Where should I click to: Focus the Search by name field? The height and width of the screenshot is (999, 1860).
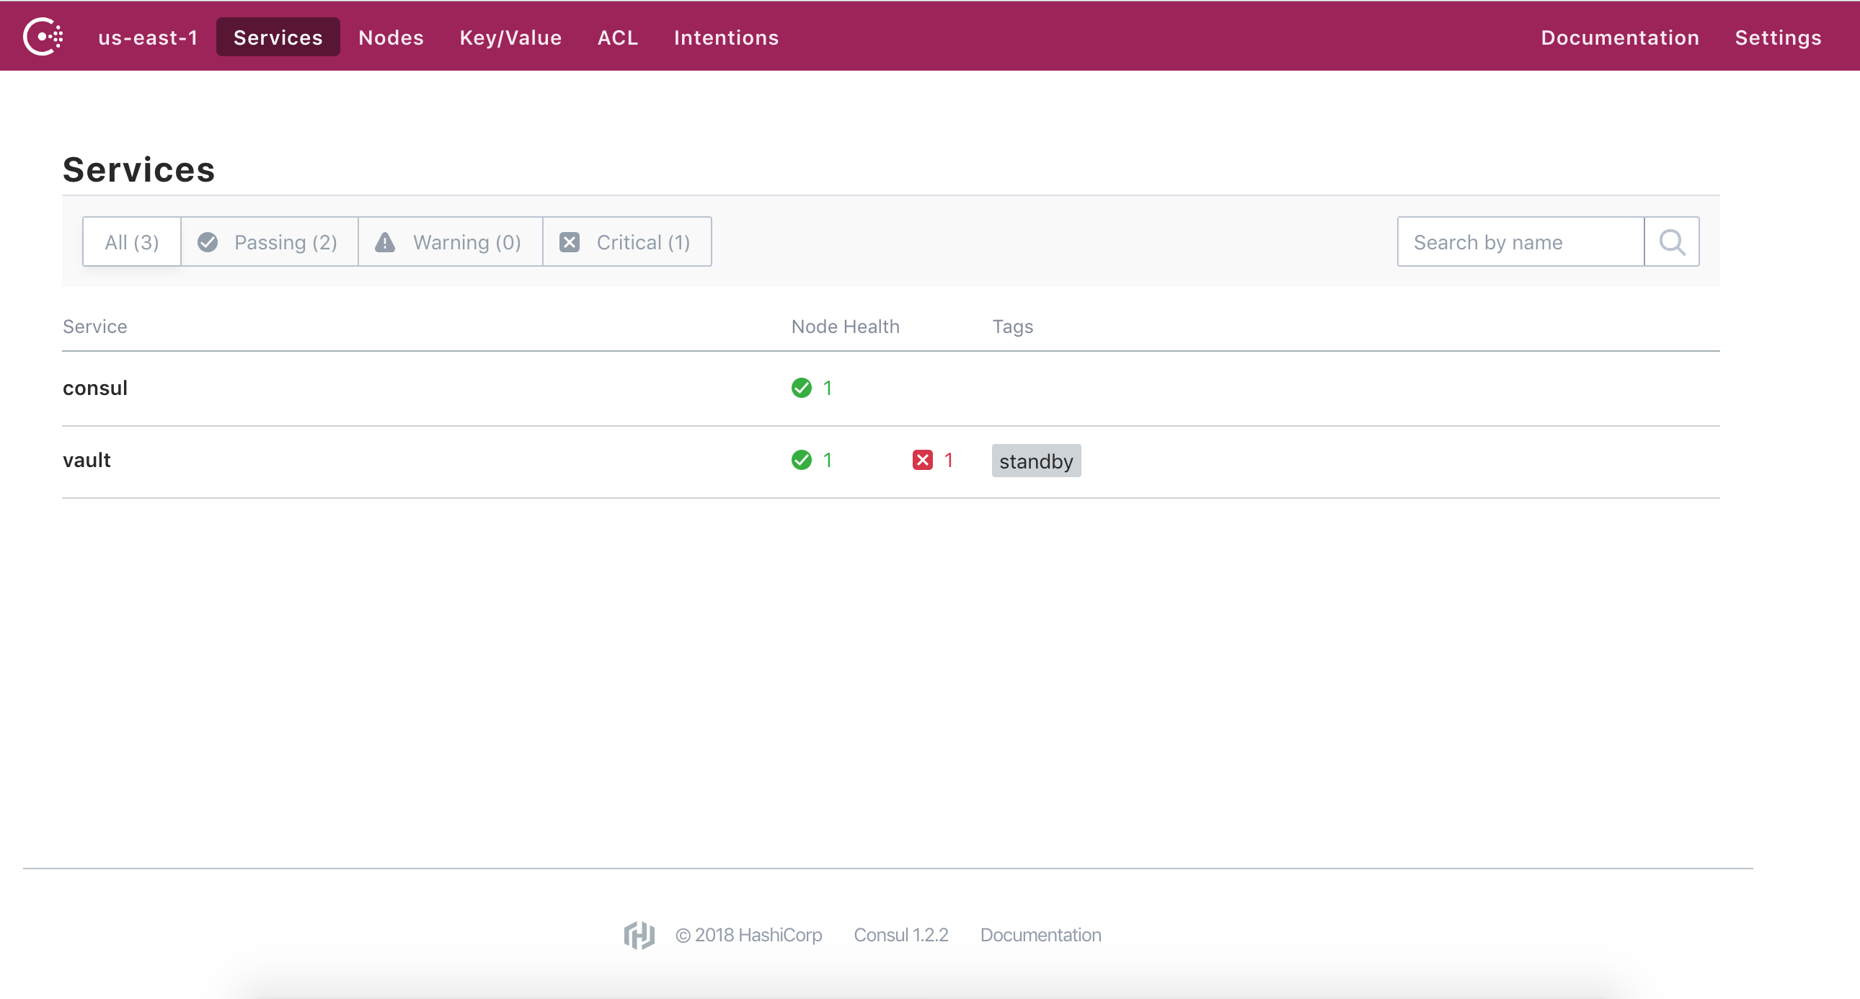[1520, 241]
